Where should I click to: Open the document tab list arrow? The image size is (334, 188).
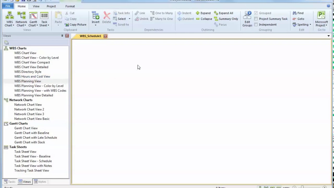click(329, 36)
